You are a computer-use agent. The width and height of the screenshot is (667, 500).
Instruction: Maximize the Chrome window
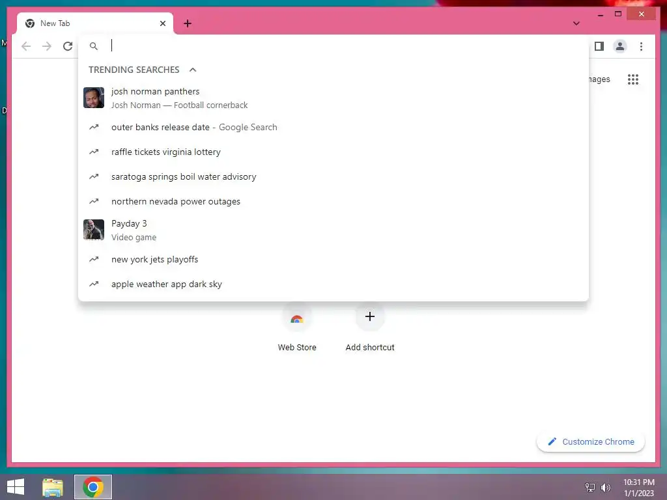[x=618, y=14]
